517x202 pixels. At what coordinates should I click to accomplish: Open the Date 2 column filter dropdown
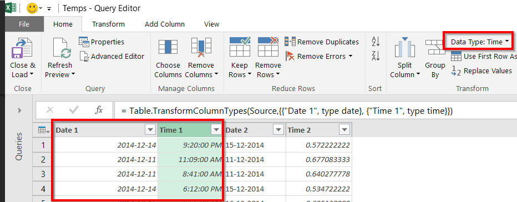tap(278, 130)
